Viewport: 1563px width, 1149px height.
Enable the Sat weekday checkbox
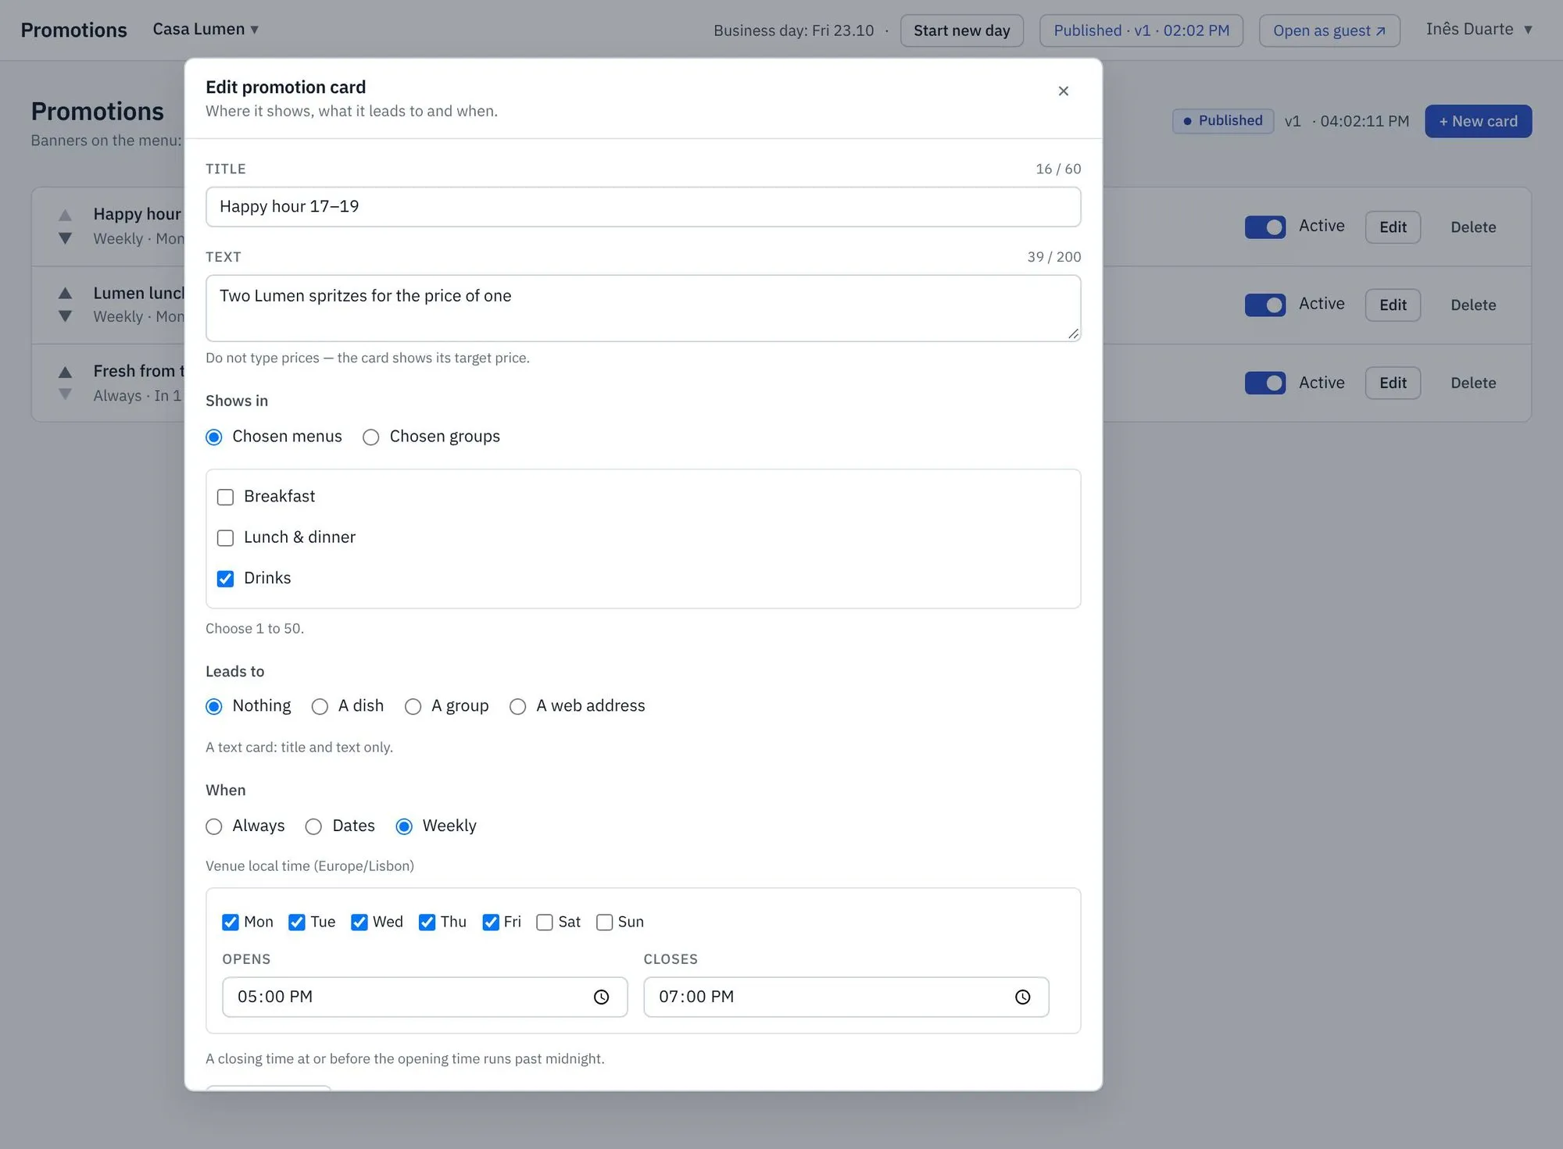545,922
